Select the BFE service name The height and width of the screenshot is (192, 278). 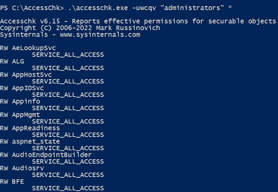[x=18, y=182]
